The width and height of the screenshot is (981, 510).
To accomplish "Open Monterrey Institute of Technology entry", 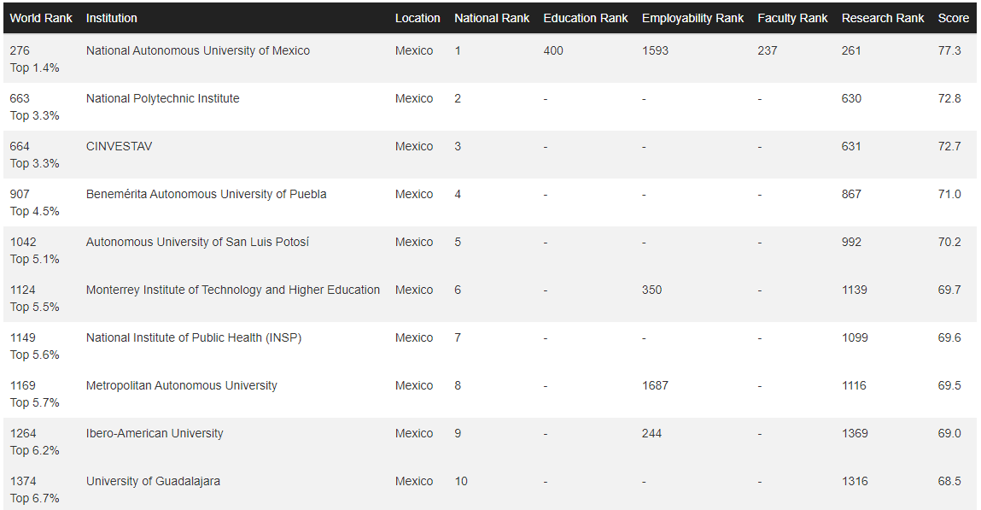I will [x=233, y=290].
